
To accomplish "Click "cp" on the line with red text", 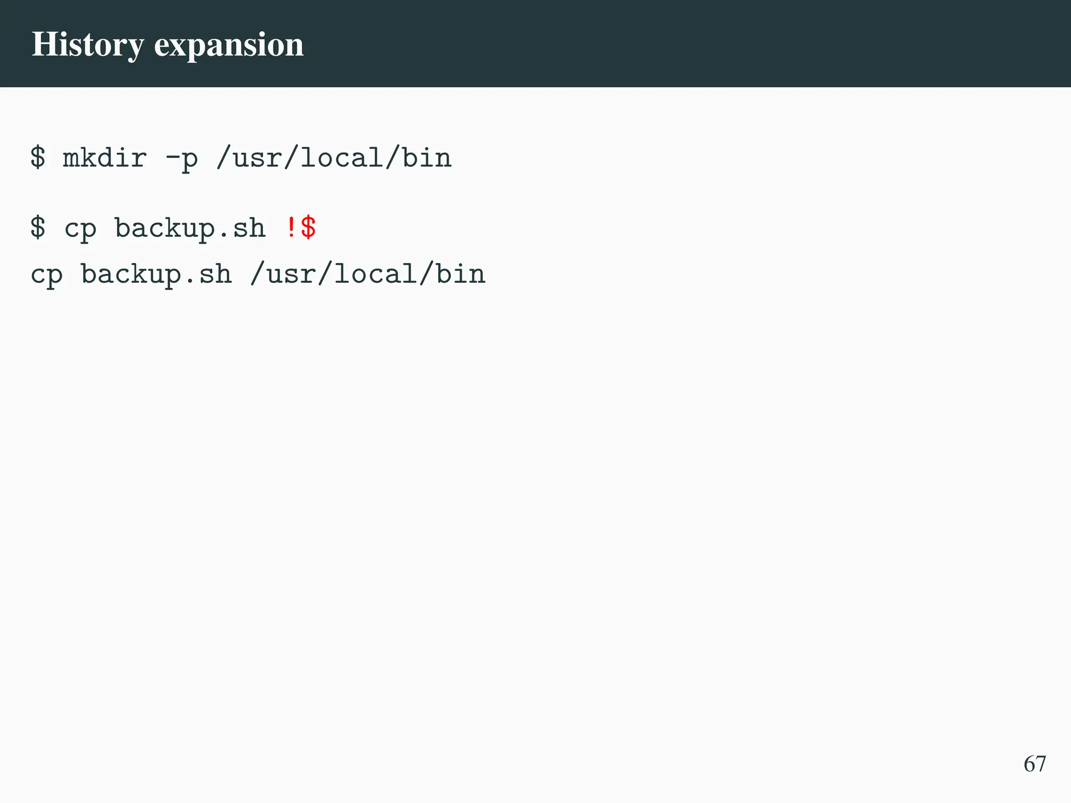I will [x=80, y=229].
